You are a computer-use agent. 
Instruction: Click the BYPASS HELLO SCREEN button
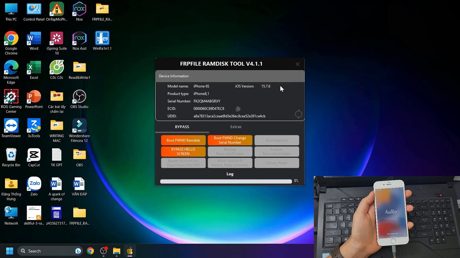point(183,152)
